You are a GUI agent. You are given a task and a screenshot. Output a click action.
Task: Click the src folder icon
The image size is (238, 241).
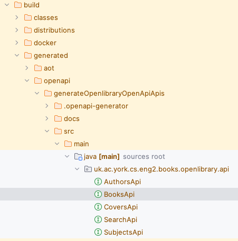pyautogui.click(x=58, y=131)
